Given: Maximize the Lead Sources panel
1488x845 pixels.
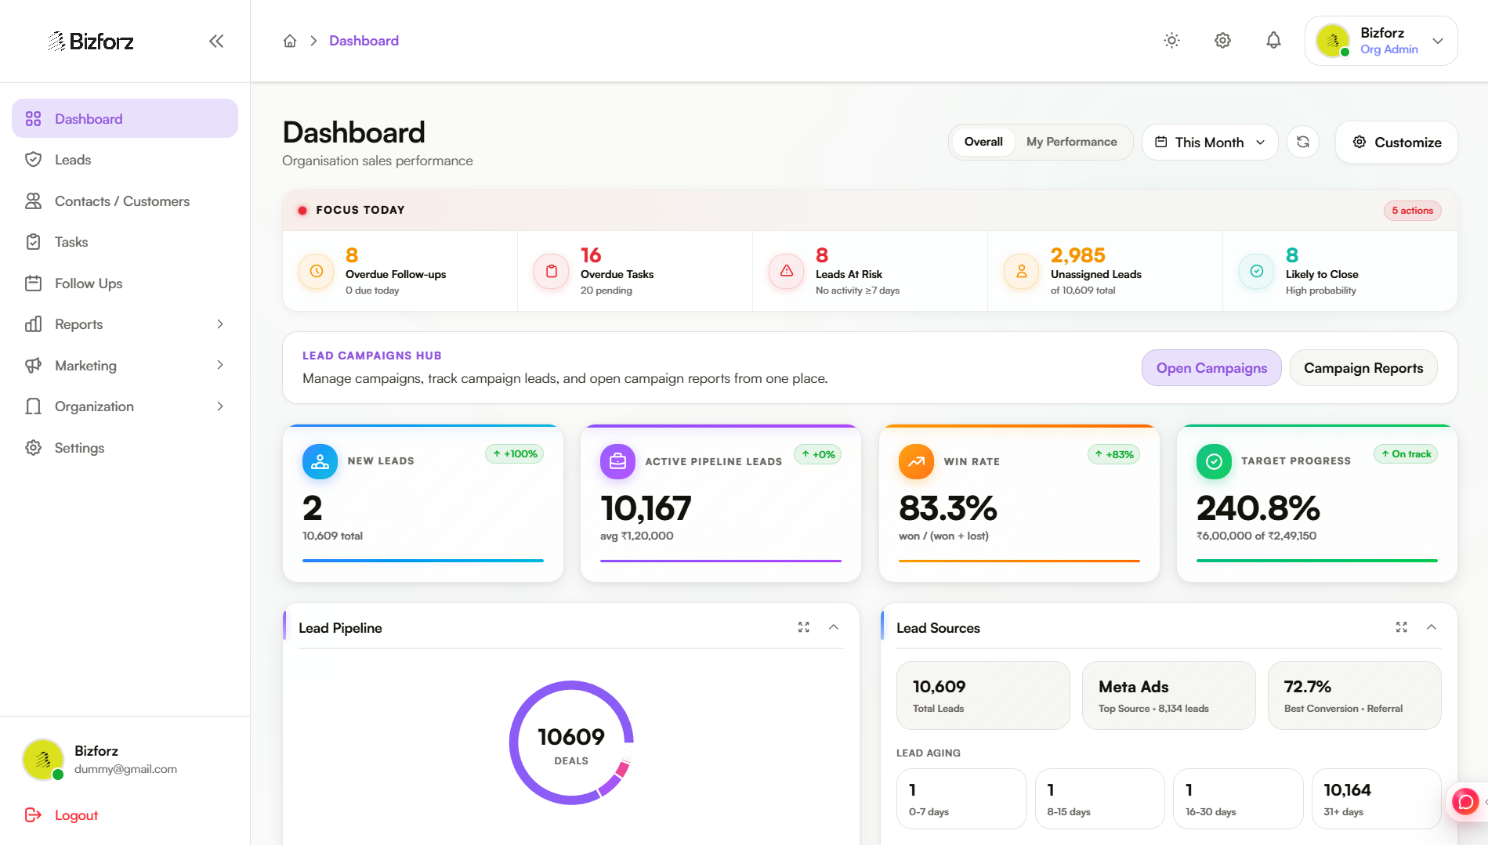Looking at the screenshot, I should 1401,627.
